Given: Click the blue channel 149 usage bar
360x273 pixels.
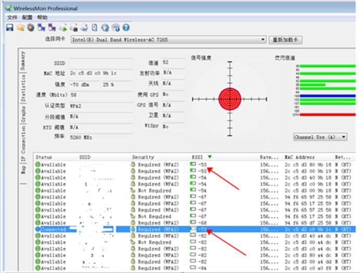Looking at the screenshot, I should [x=327, y=96].
